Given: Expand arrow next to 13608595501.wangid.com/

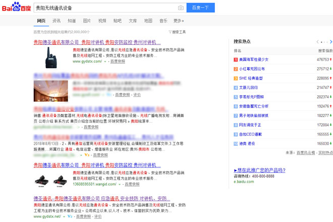Looking at the screenshot, I should pos(120,184).
